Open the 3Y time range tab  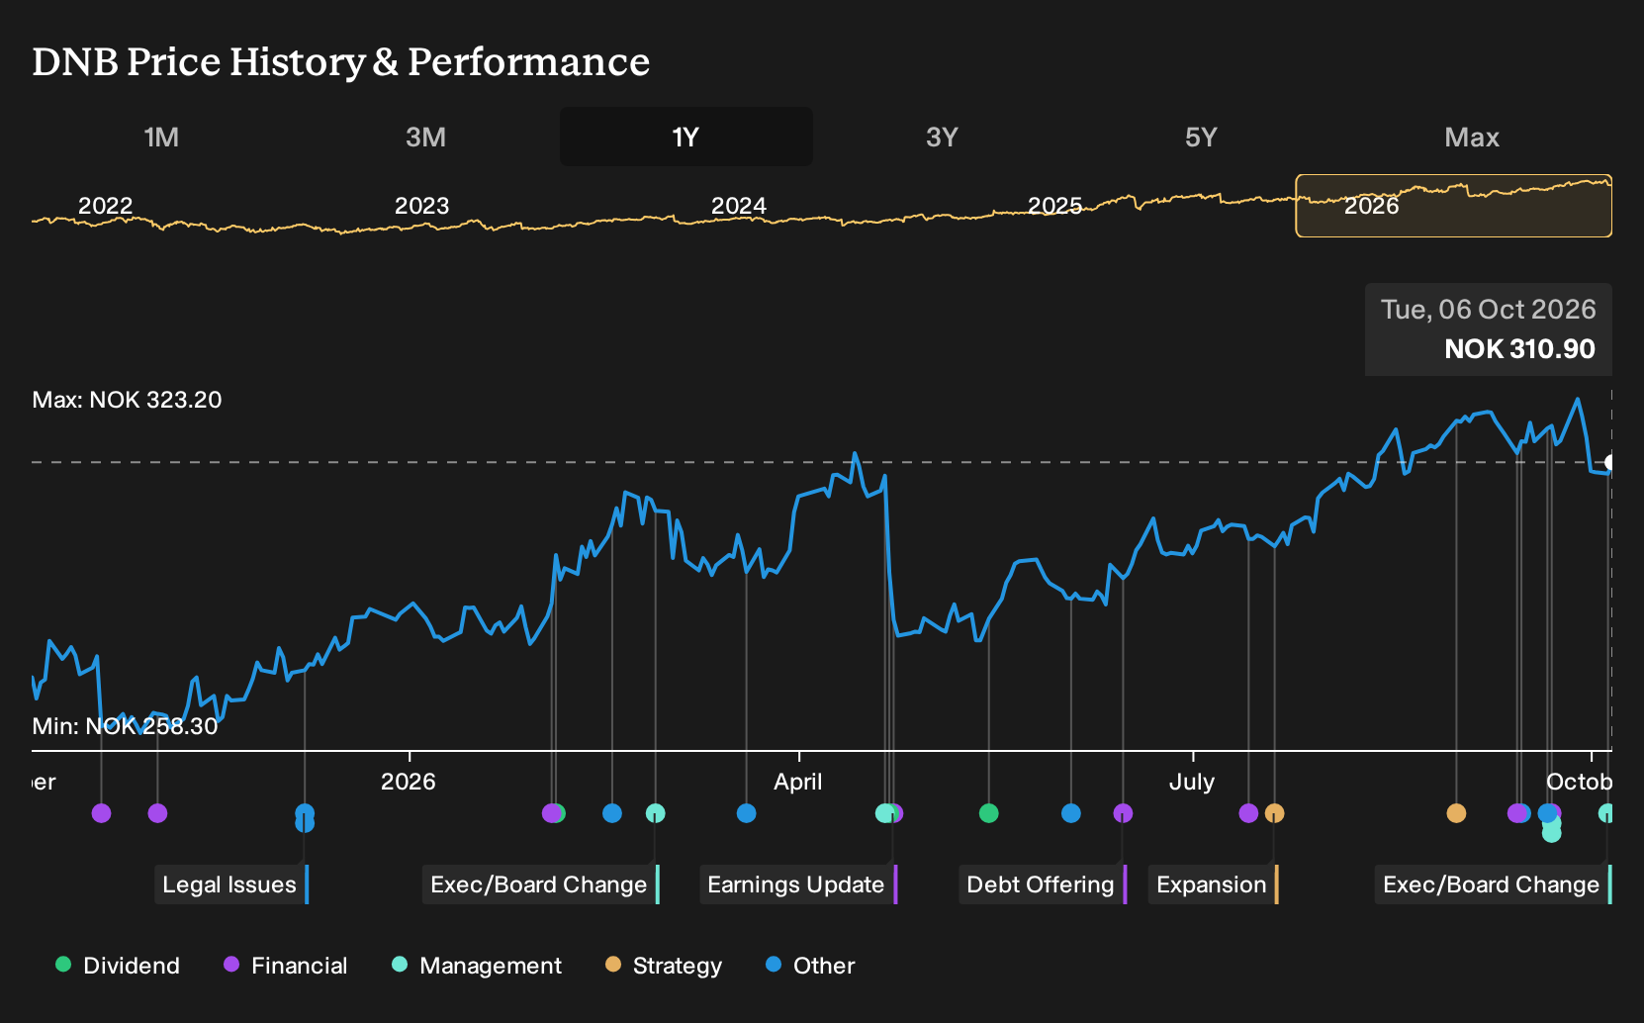click(942, 137)
